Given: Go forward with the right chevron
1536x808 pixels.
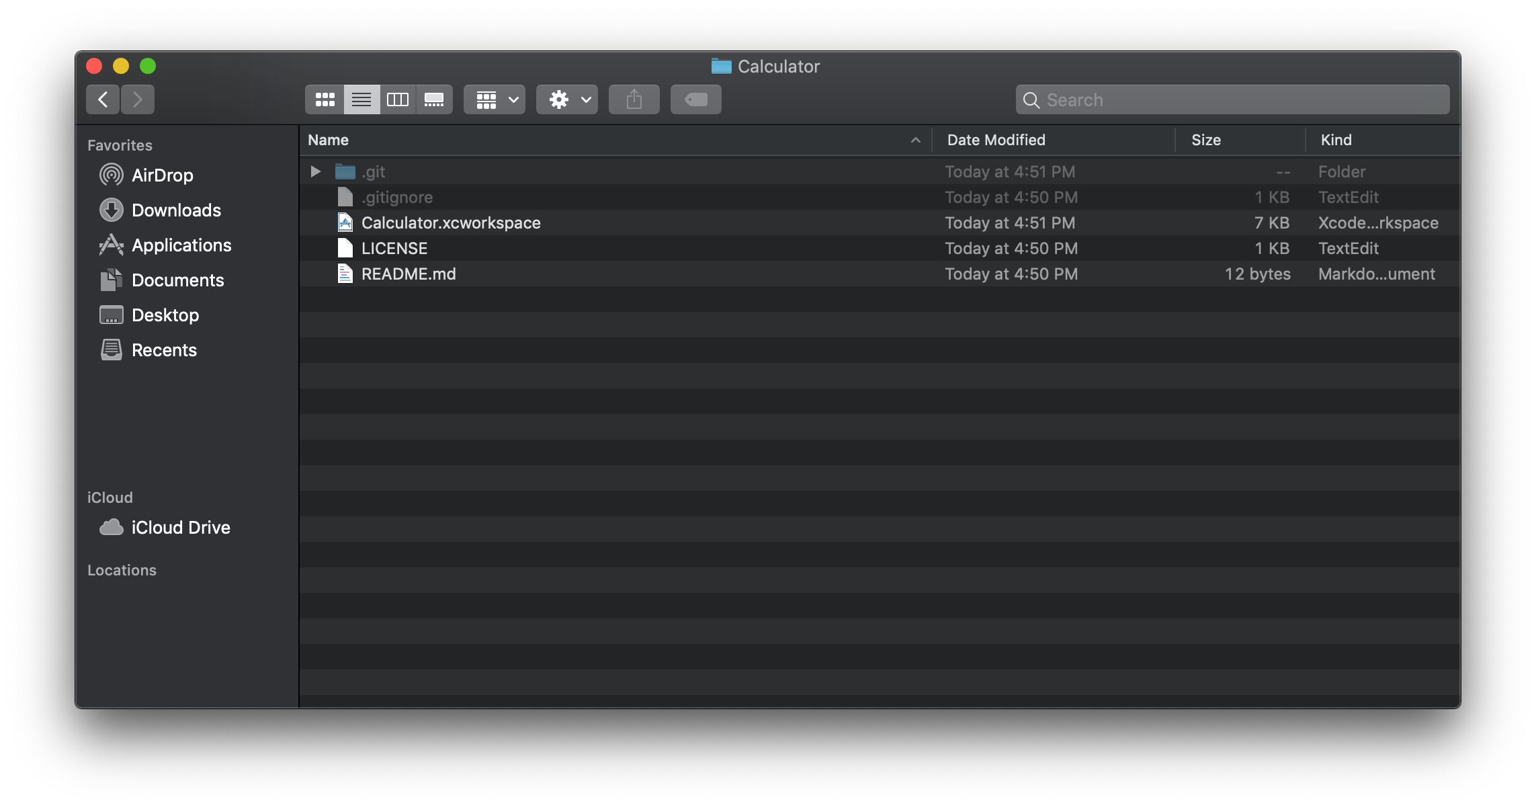Looking at the screenshot, I should (x=138, y=99).
